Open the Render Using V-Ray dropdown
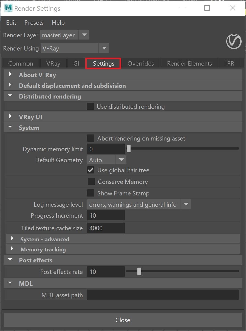This screenshot has width=246, height=331. click(x=75, y=48)
